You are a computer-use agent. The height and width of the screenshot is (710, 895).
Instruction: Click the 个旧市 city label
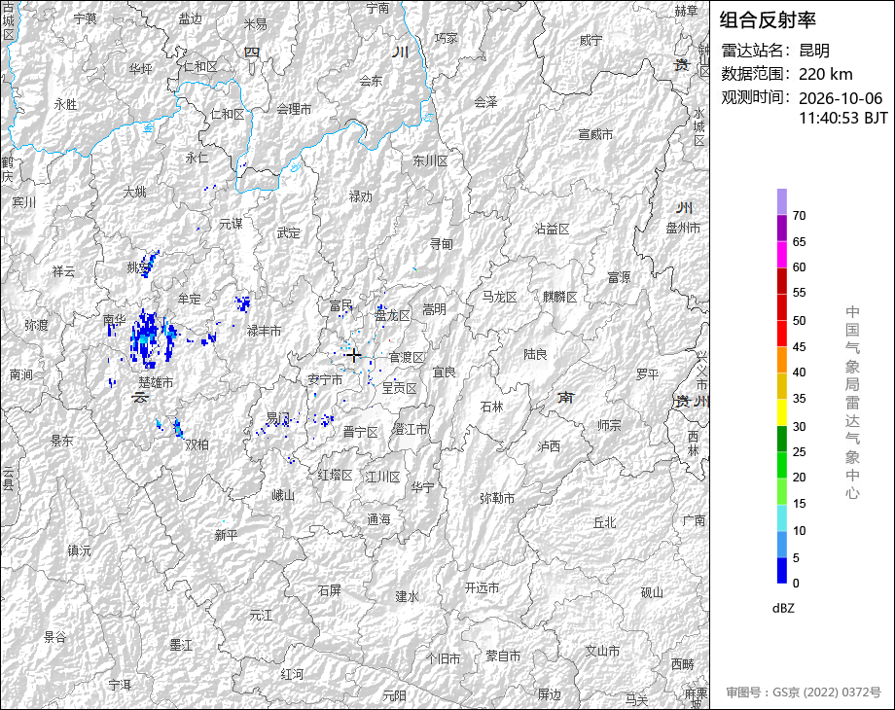tap(443, 658)
